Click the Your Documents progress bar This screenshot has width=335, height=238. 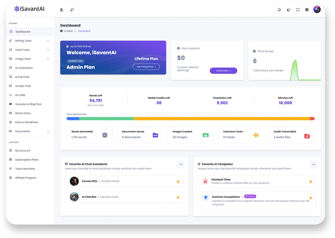(x=191, y=118)
